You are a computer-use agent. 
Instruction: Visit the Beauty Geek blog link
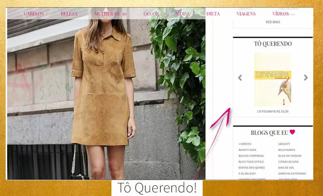pos(247,150)
